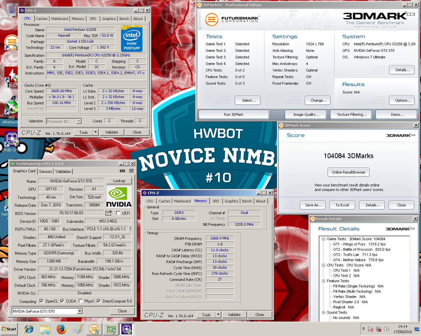Collapse the CPU Tests tree node

tap(323, 265)
